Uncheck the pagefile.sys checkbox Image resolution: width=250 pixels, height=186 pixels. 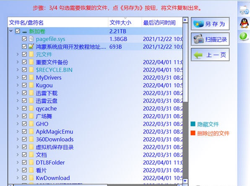click(x=24, y=39)
